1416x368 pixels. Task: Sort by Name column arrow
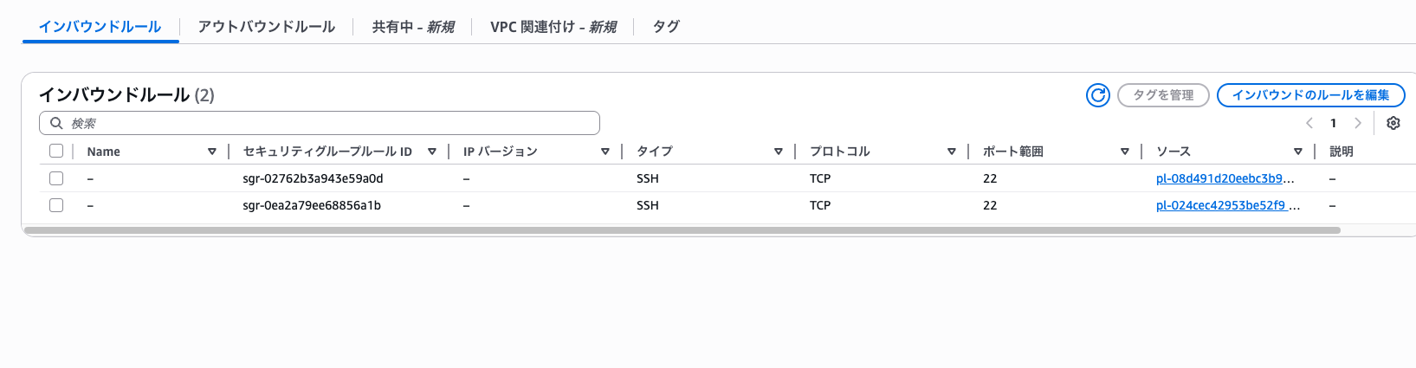(211, 152)
